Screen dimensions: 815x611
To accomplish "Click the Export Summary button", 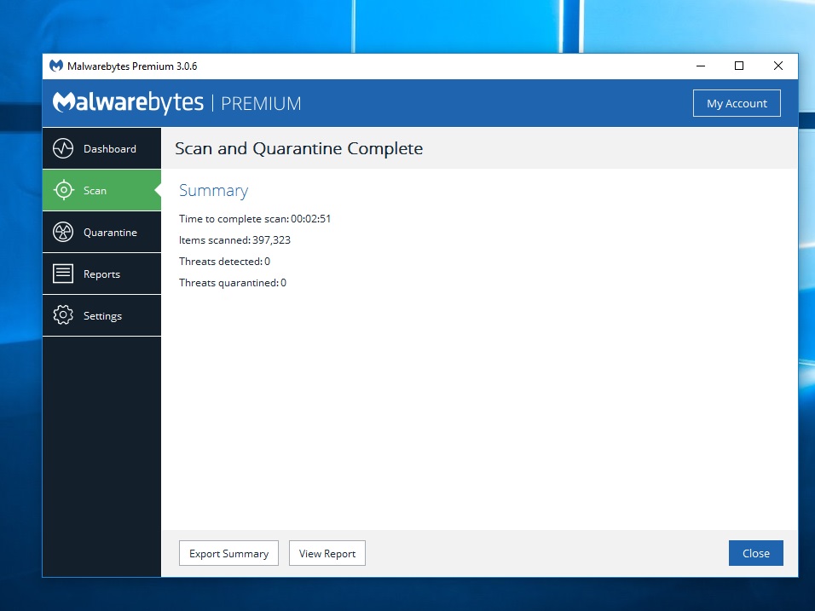I will (x=228, y=553).
